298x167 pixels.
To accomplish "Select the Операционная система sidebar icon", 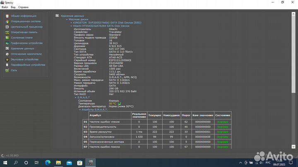I will tap(7, 21).
